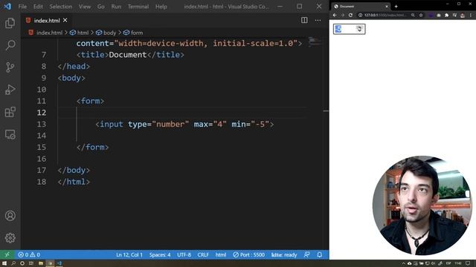Click the html breadcrumb segment

pos(80,33)
